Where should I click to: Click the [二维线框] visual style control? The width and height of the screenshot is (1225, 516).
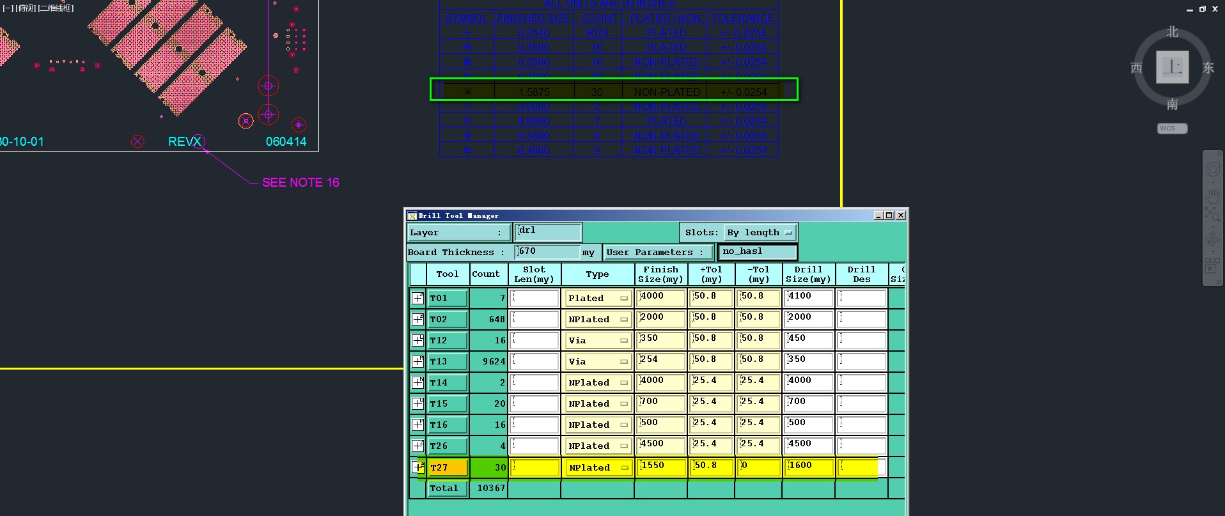56,8
